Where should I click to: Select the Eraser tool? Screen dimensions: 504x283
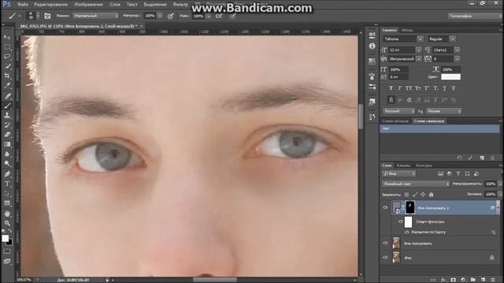pyautogui.click(x=7, y=134)
